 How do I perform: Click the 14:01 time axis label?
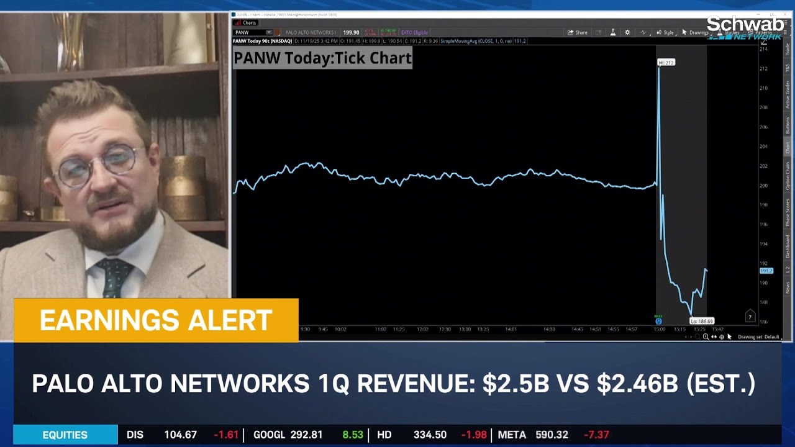point(511,329)
